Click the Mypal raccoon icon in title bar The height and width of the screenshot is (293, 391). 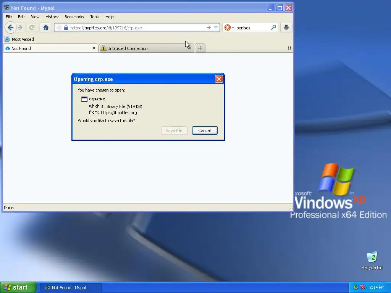7,8
